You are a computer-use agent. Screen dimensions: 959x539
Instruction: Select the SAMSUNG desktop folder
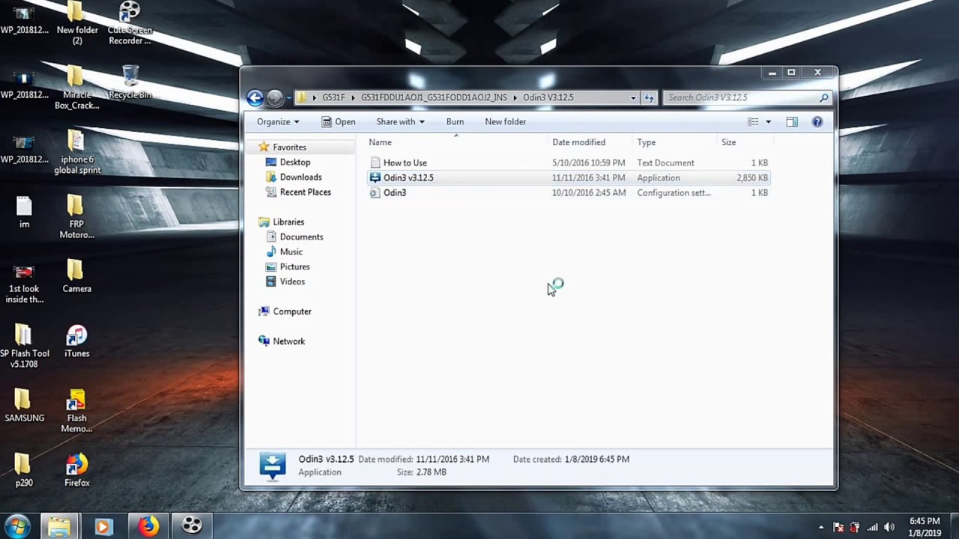coord(24,406)
